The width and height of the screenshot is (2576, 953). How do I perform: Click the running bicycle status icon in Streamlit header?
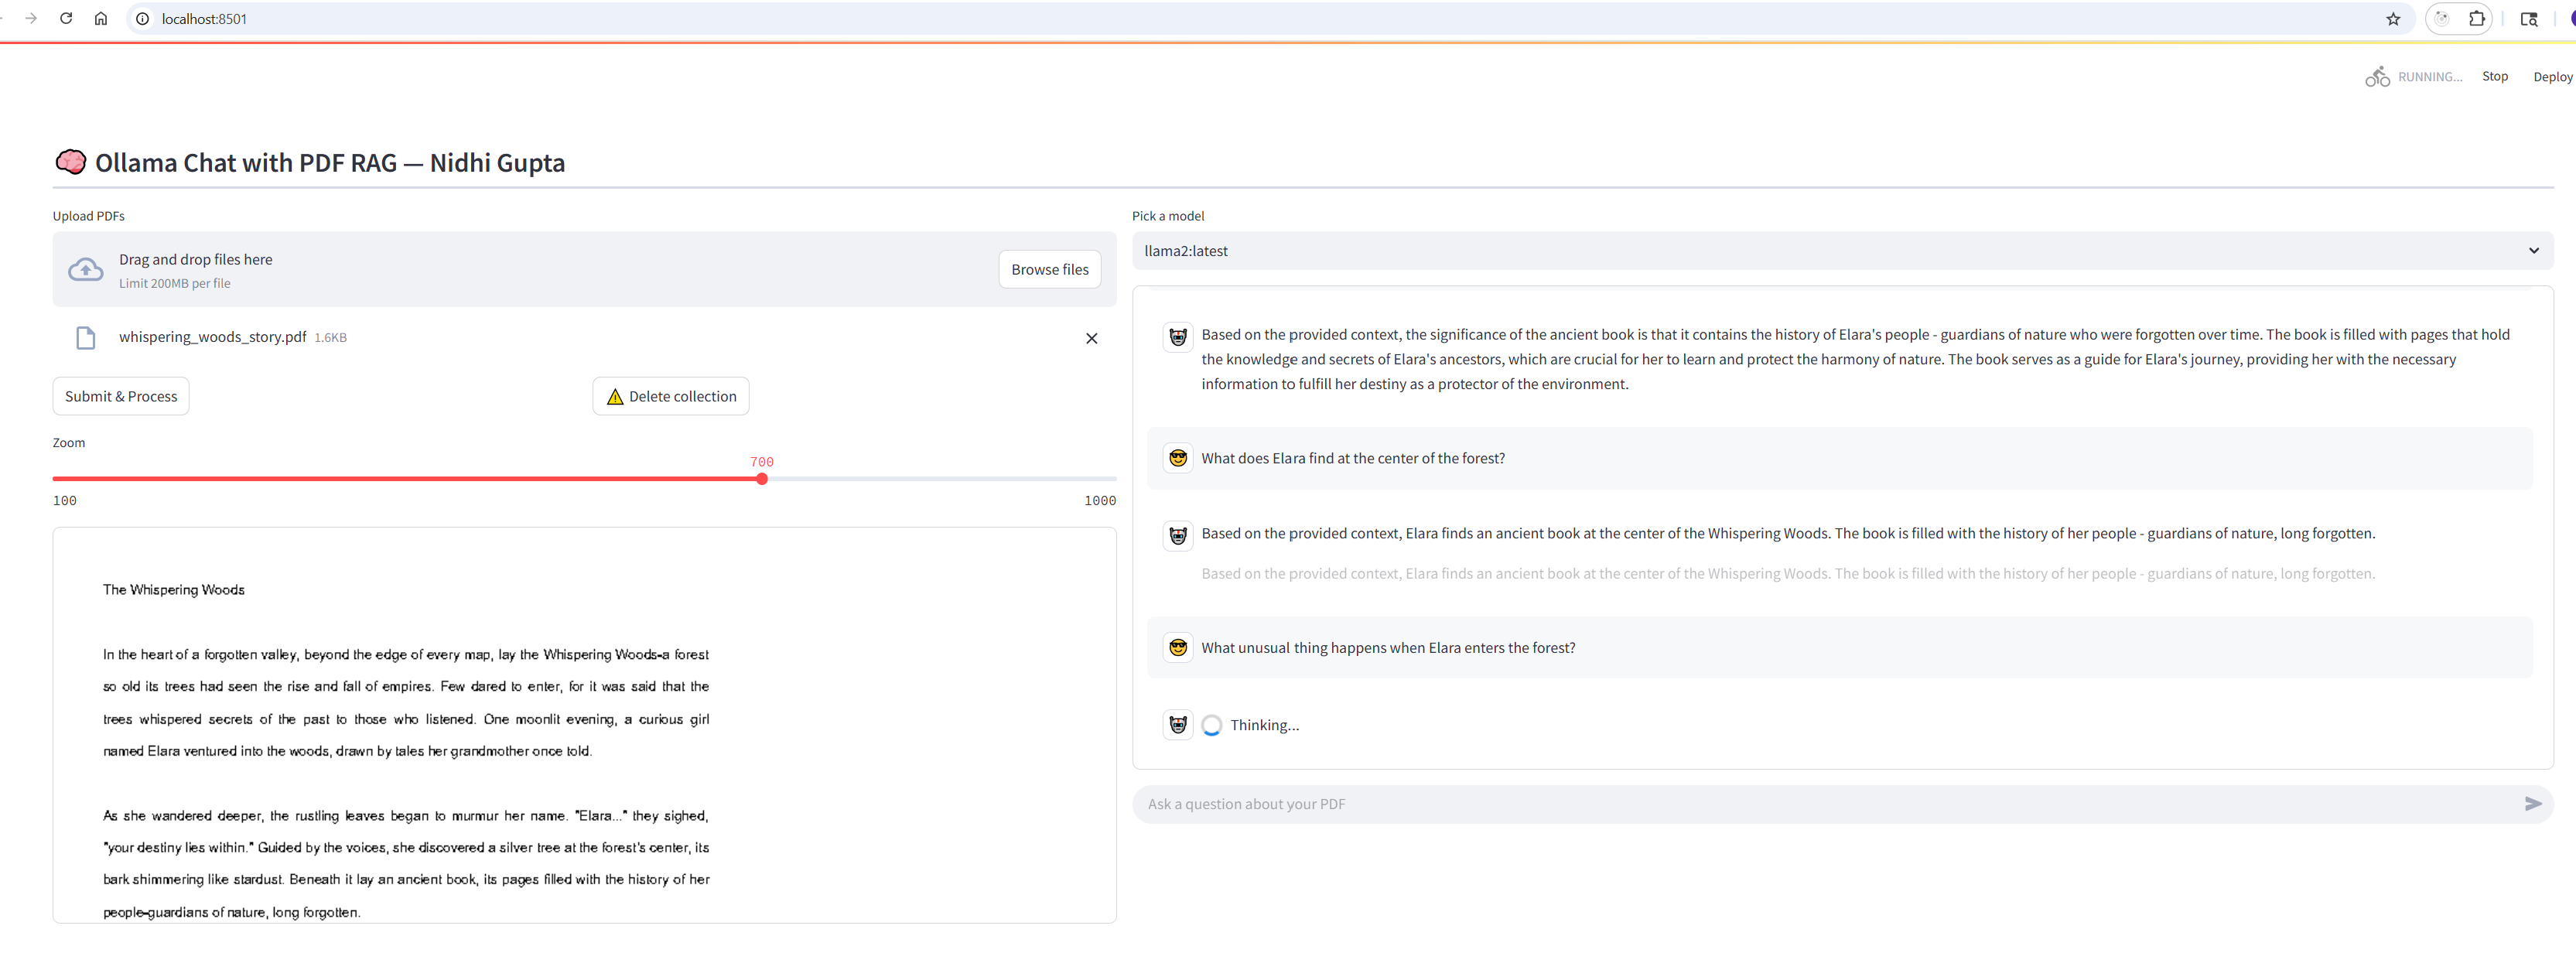tap(2378, 76)
